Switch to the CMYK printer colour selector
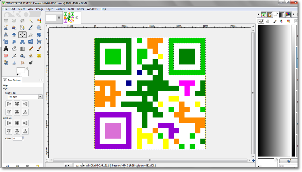Viewport: 302px width, 172px height. click(268, 21)
